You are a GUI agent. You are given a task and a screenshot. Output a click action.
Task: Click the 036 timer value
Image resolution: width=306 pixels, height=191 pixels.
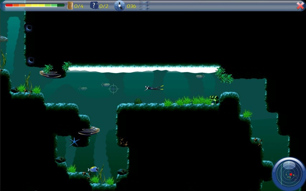[x=131, y=6]
